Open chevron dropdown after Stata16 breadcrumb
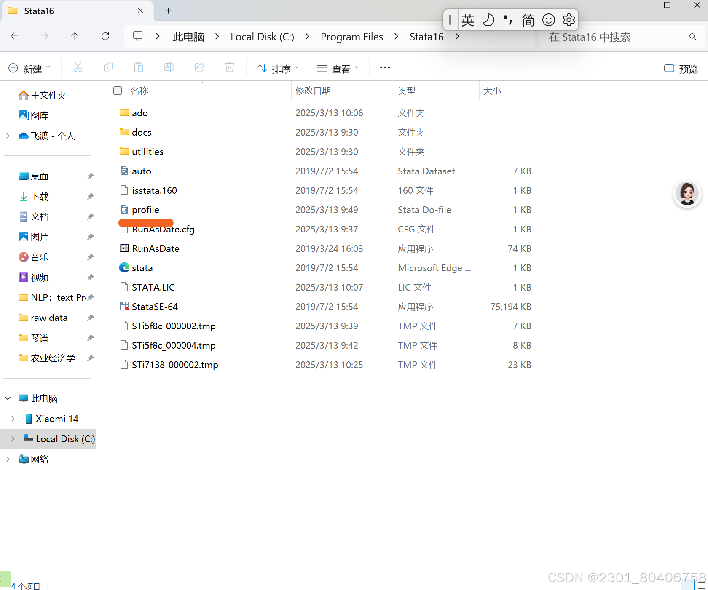Screen dimensions: 708x590 pos(457,37)
